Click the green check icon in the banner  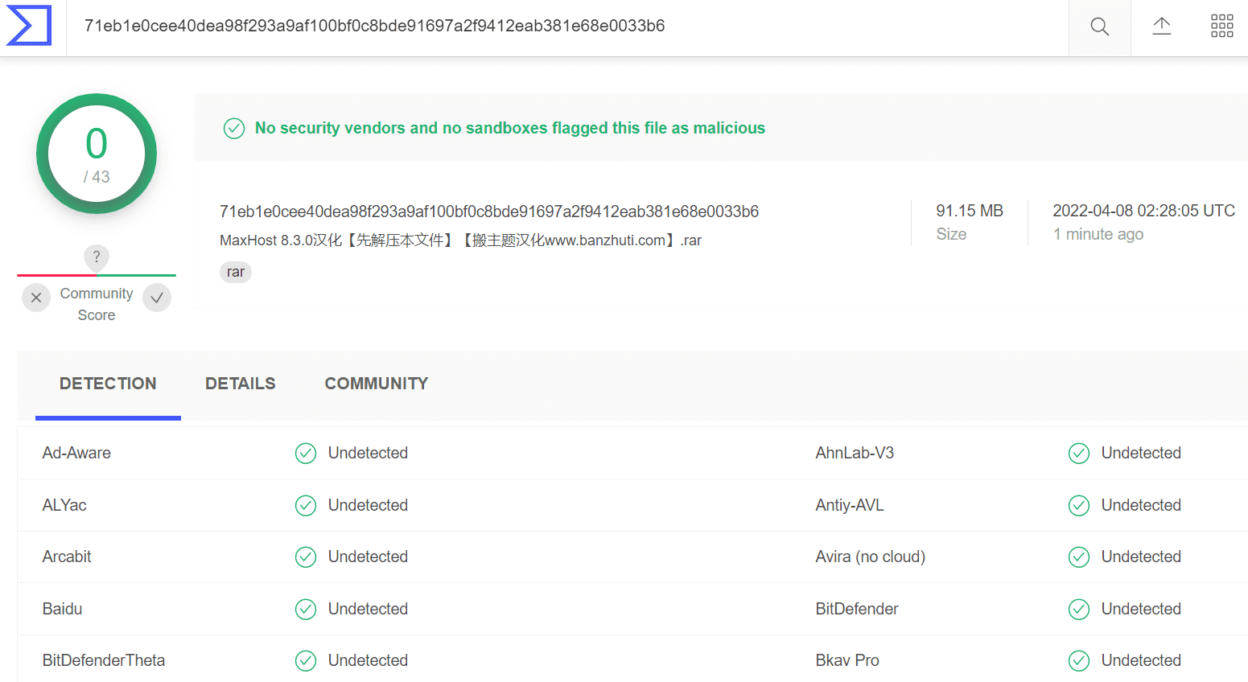pyautogui.click(x=234, y=129)
